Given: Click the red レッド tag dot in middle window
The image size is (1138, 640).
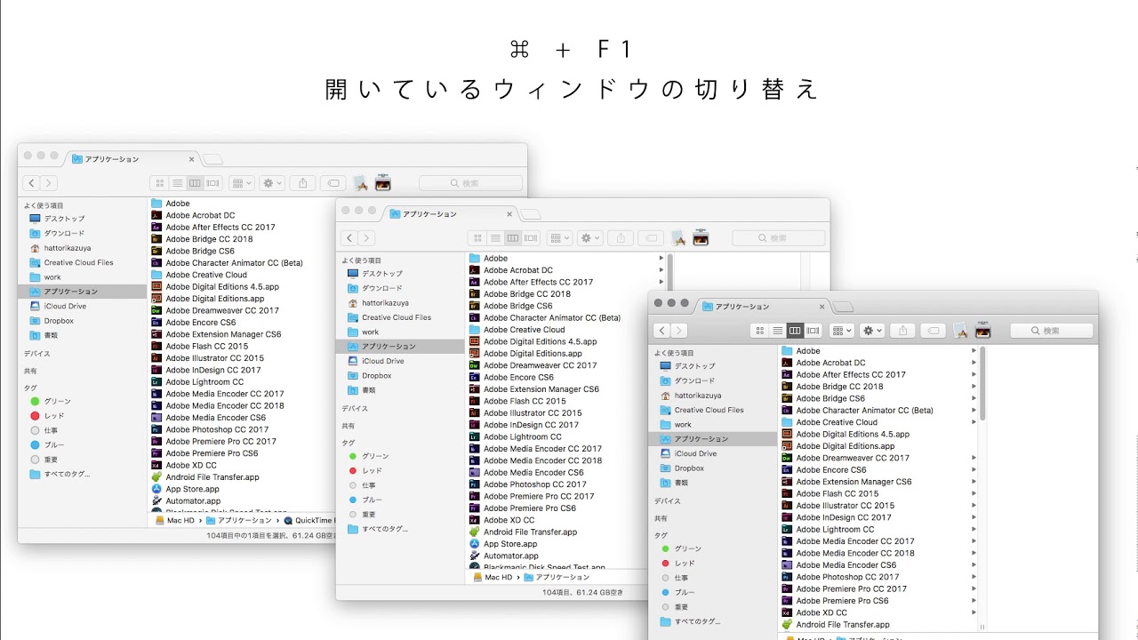Looking at the screenshot, I should coord(353,470).
